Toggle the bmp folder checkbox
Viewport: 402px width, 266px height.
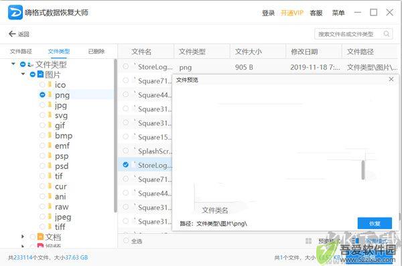click(x=42, y=135)
